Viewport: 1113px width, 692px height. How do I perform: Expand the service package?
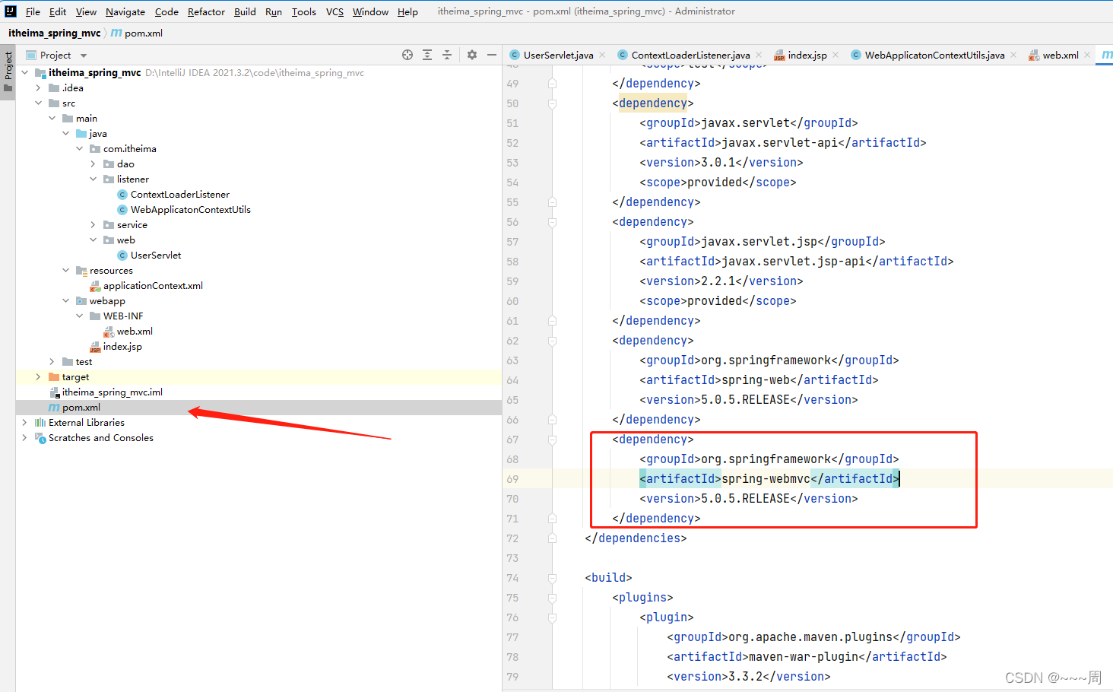click(x=93, y=225)
